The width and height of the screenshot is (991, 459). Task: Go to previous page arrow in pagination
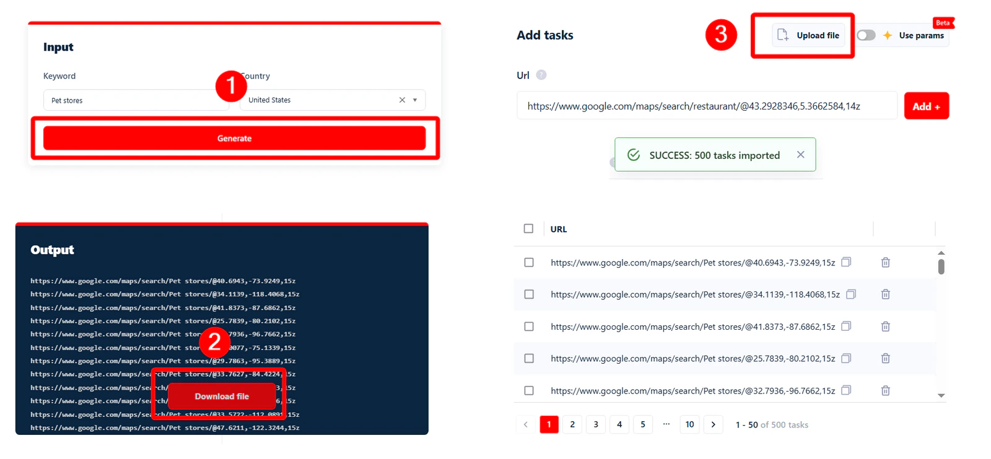point(526,424)
